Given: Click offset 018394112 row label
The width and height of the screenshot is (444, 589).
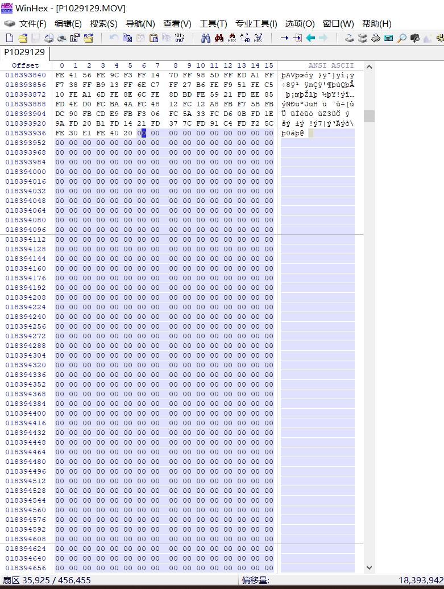Looking at the screenshot, I should 26,239.
